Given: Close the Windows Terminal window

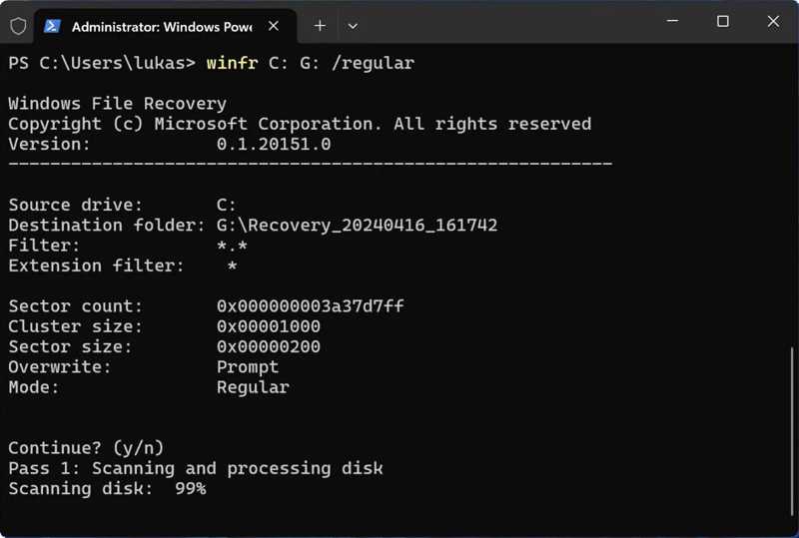Looking at the screenshot, I should click(773, 22).
